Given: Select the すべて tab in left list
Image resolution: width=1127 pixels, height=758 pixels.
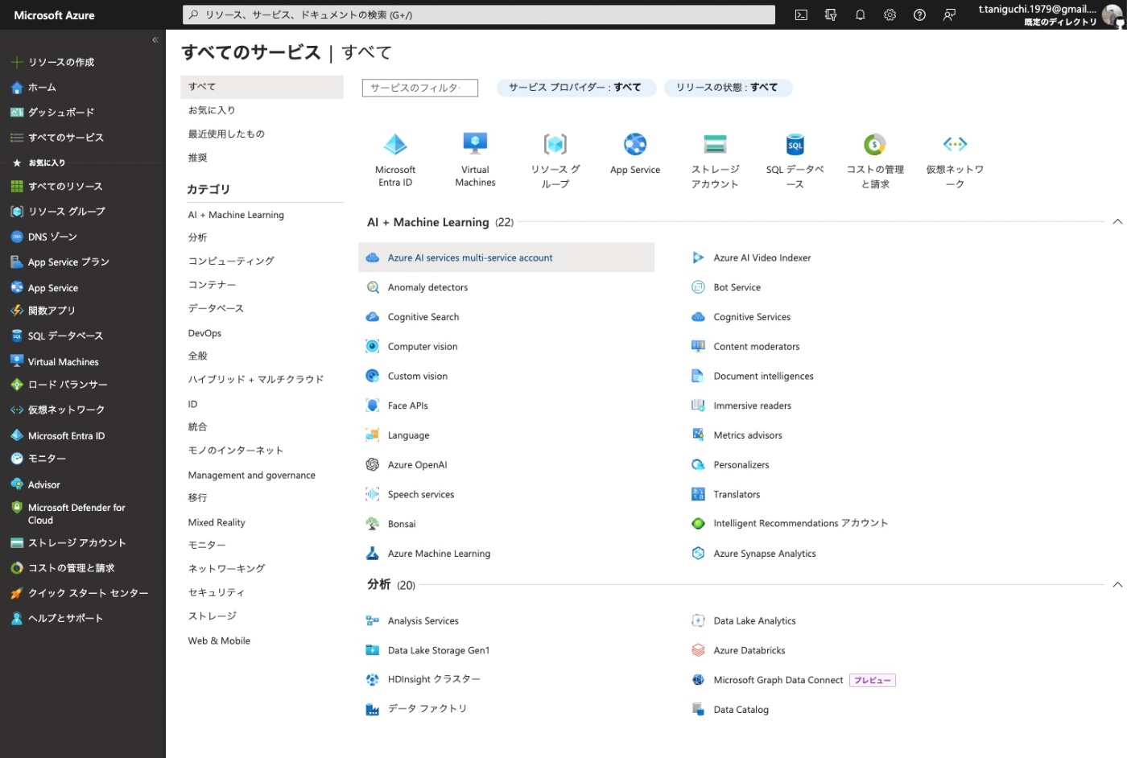Looking at the screenshot, I should coord(262,87).
